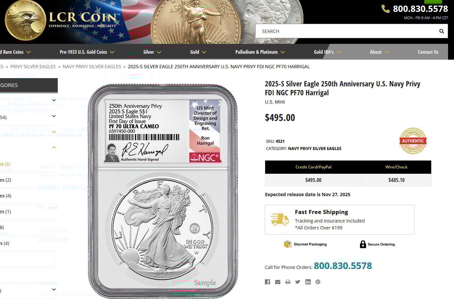This screenshot has width=454, height=299.
Task: Expand the Silver menu dropdown
Action: [152, 52]
